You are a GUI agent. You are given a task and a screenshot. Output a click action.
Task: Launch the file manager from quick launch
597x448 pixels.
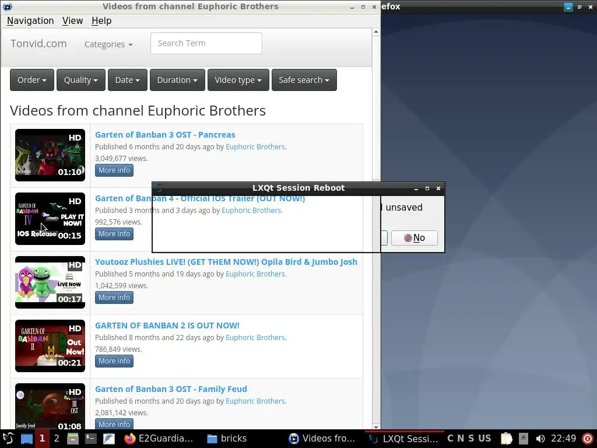tap(73, 439)
